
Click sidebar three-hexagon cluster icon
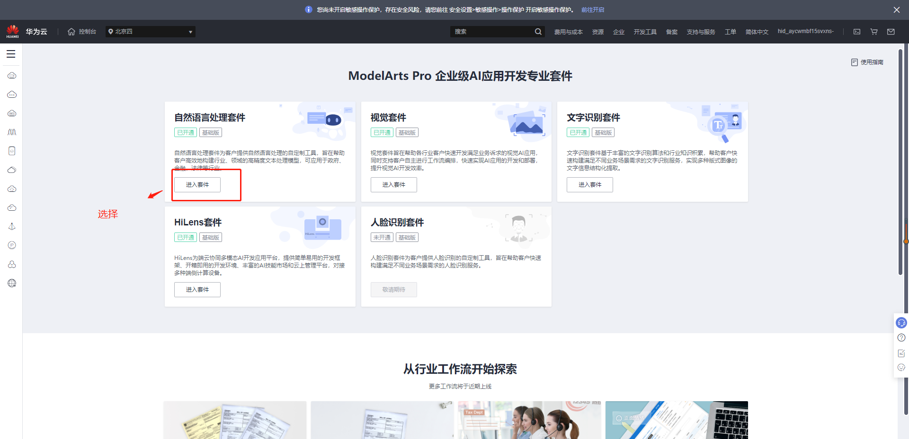point(12,264)
